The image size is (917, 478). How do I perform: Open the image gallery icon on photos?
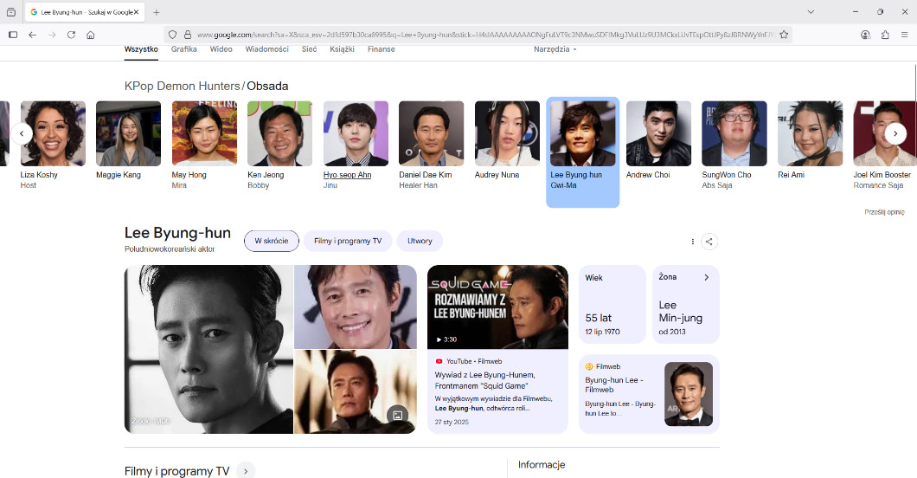(397, 415)
